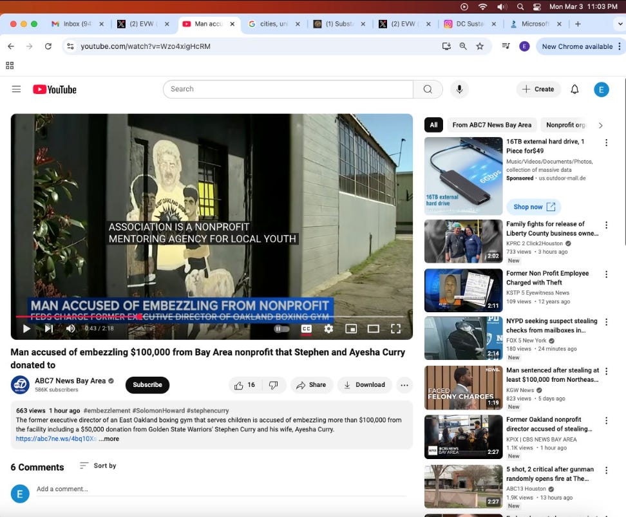
Task: Open options for 16TB hard drive ad
Action: tap(606, 142)
